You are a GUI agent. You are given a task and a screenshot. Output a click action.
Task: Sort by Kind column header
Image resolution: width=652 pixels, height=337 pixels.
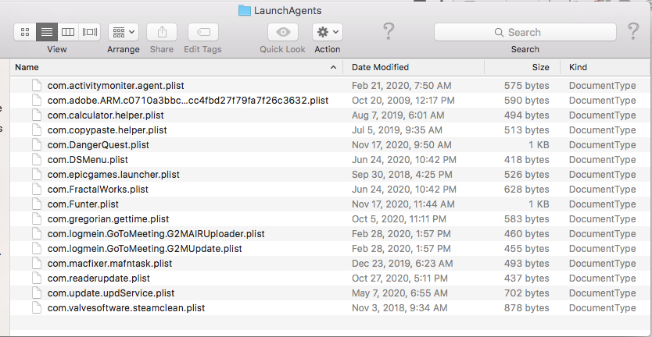point(606,67)
